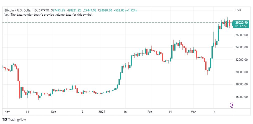Click the +528.00 (+1.92%) change value
This screenshot has height=124, width=253.
tap(125, 10)
